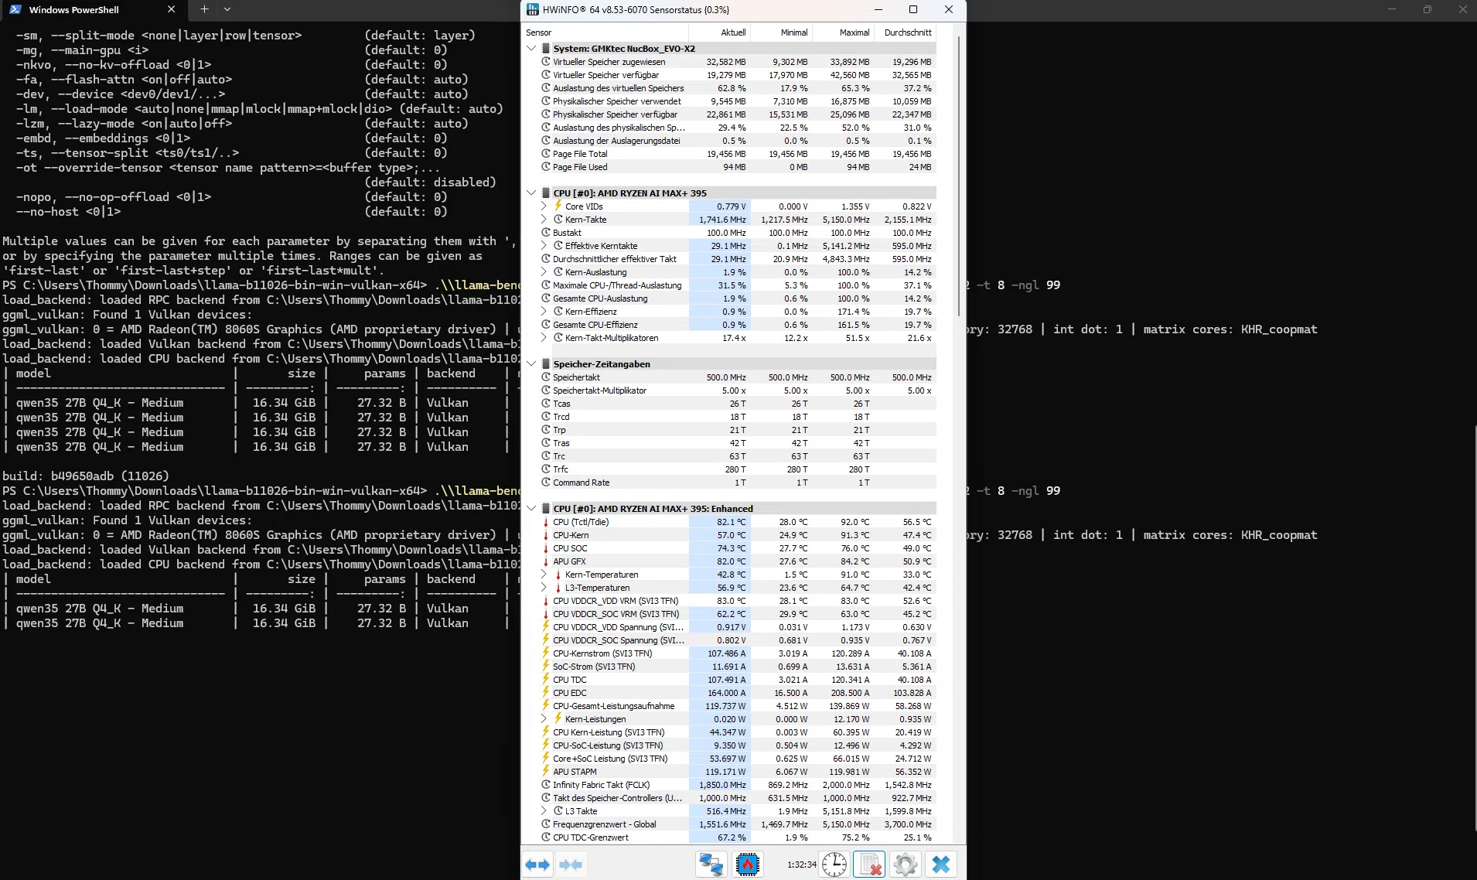1477x880 pixels.
Task: Collapse the CPU AMD RYZEN AI MAX+ 395 section
Action: click(531, 193)
